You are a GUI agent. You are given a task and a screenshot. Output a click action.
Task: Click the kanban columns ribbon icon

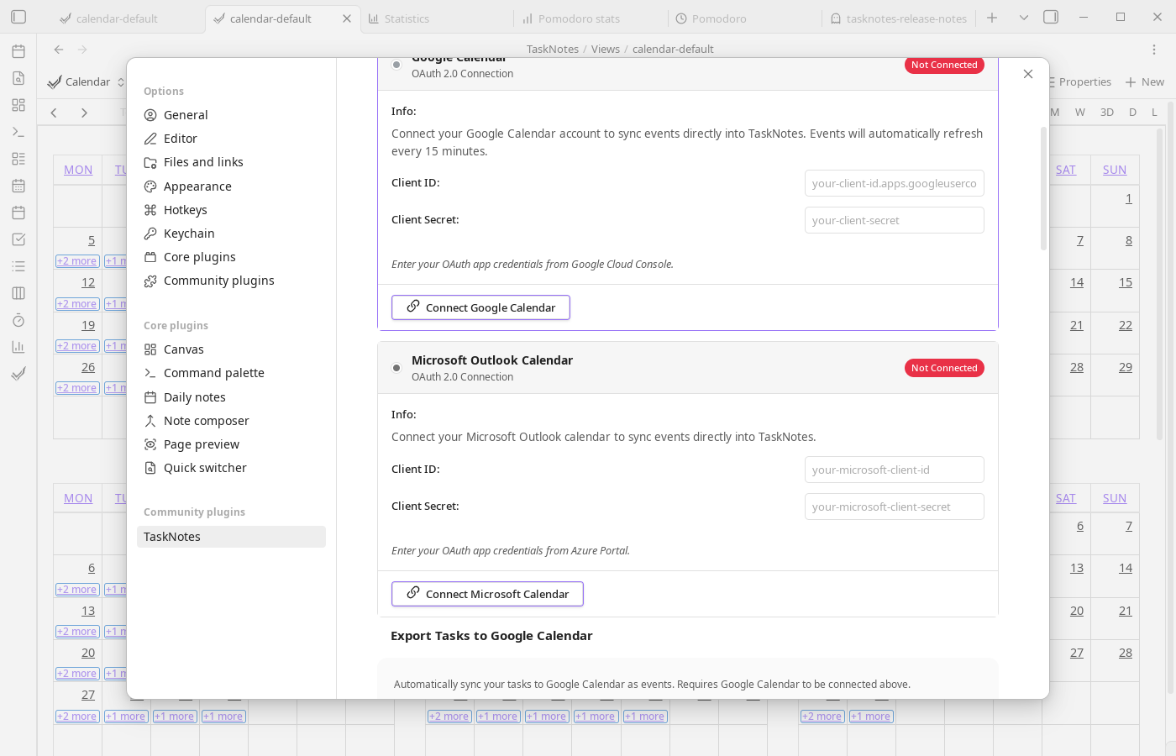click(18, 293)
